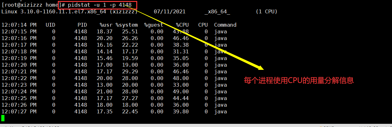
Task: Select the %CPU value 38.38
Action: coord(181,45)
